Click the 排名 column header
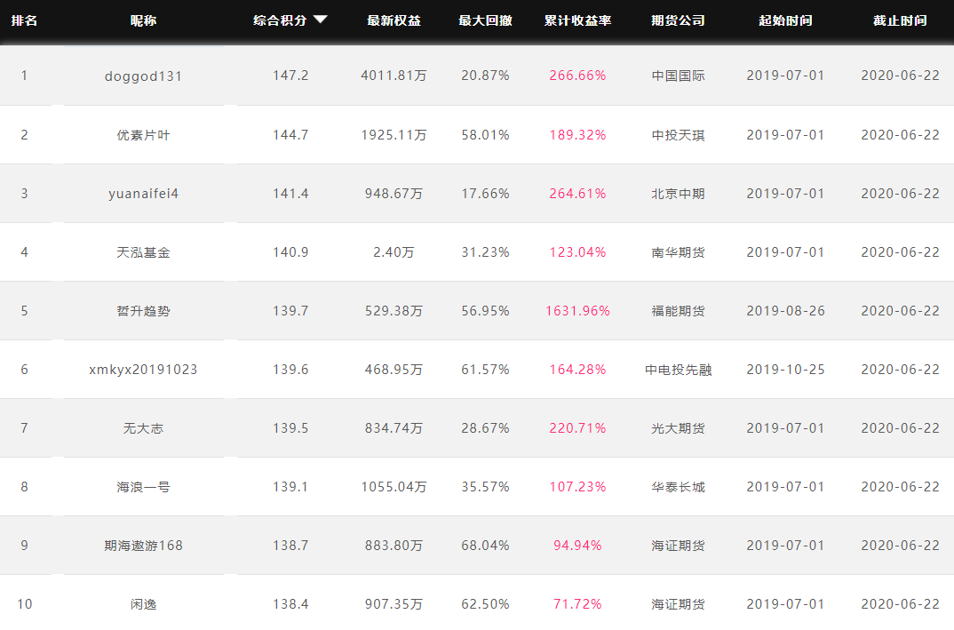 click(24, 20)
